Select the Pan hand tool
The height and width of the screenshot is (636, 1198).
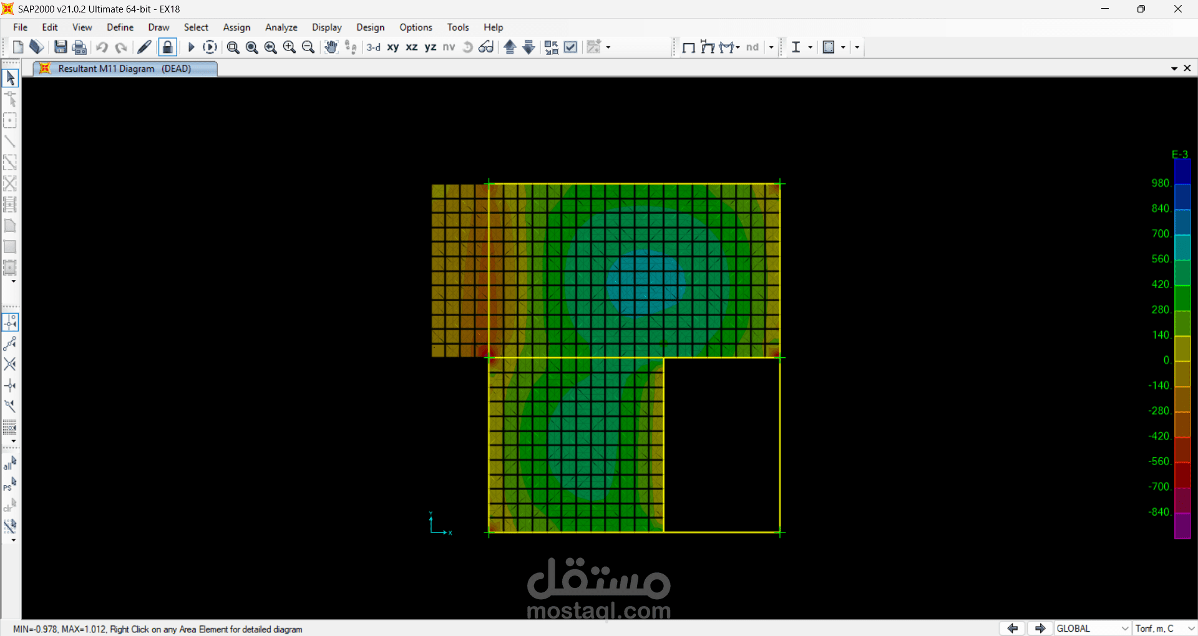[331, 47]
